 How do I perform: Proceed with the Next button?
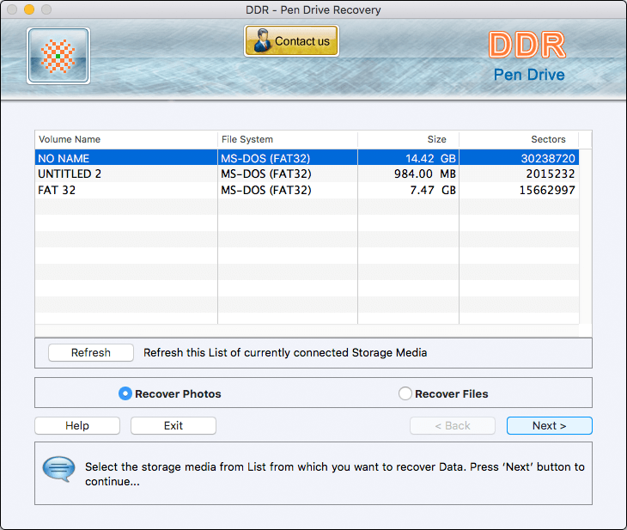point(549,425)
